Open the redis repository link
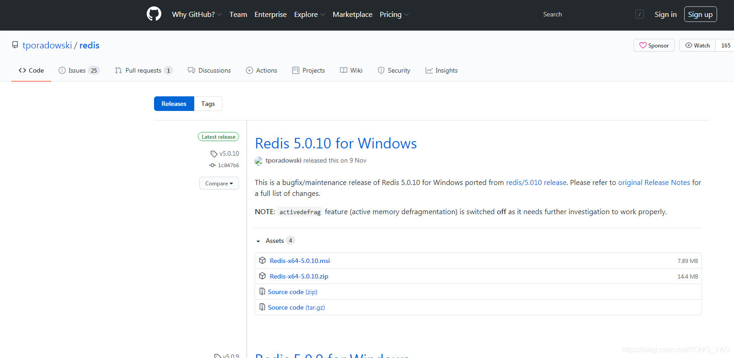This screenshot has height=358, width=734. (89, 45)
